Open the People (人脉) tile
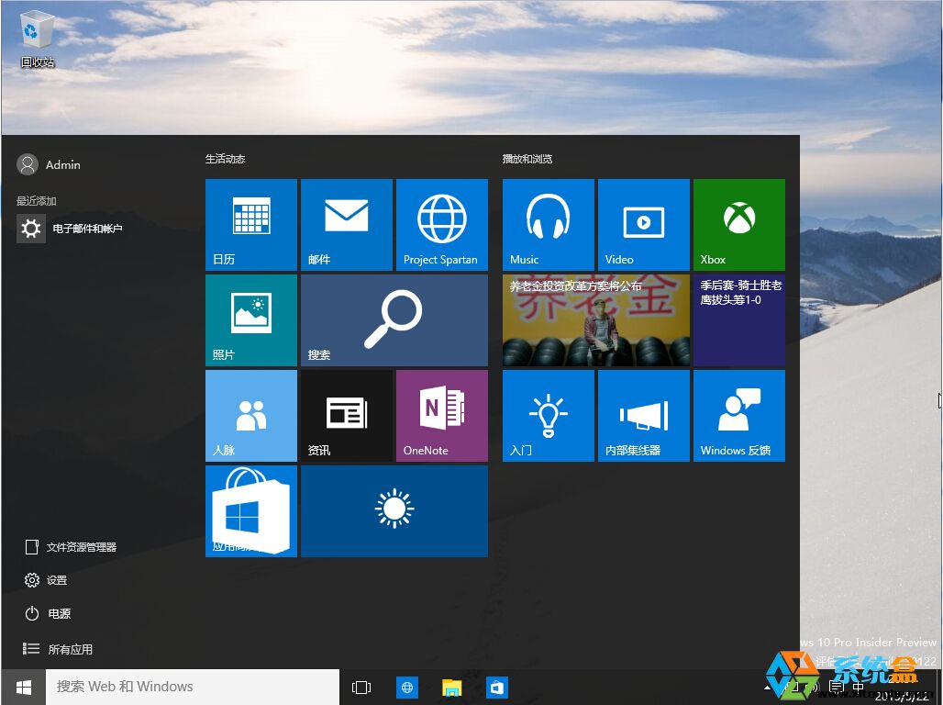The image size is (943, 705). pyautogui.click(x=250, y=415)
